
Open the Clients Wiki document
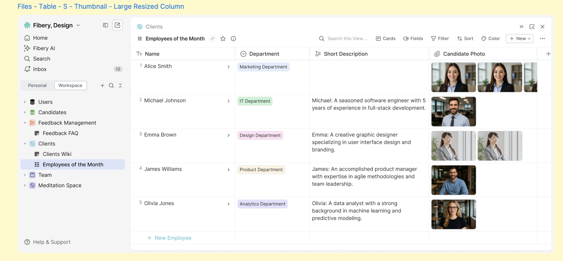tap(57, 154)
